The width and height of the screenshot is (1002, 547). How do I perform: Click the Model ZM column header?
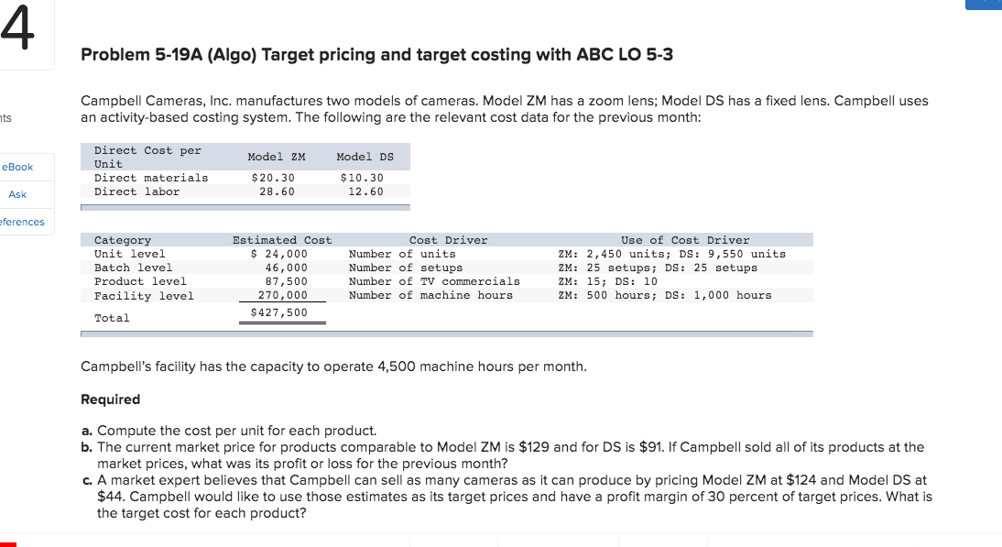point(275,156)
